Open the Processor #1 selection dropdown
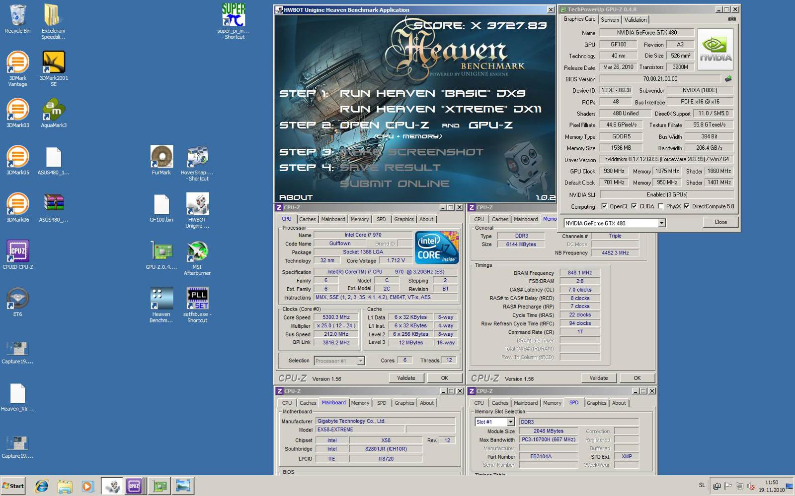The height and width of the screenshot is (496, 795). [x=361, y=361]
